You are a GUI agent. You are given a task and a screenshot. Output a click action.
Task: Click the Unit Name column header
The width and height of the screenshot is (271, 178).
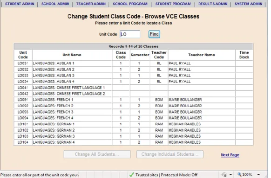click(x=72, y=55)
